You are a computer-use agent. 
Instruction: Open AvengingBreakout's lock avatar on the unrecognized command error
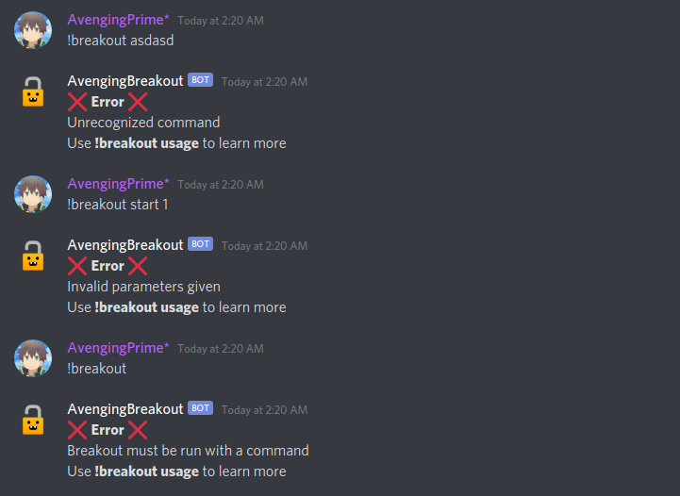coord(33,91)
